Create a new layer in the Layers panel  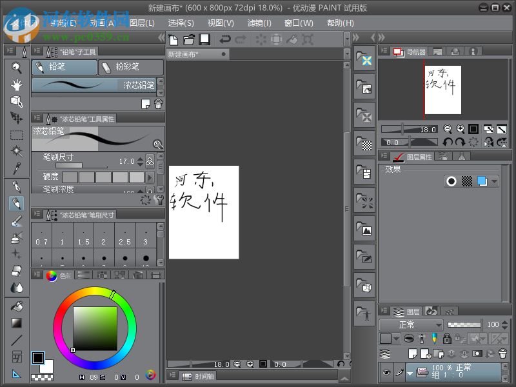pyautogui.click(x=413, y=352)
